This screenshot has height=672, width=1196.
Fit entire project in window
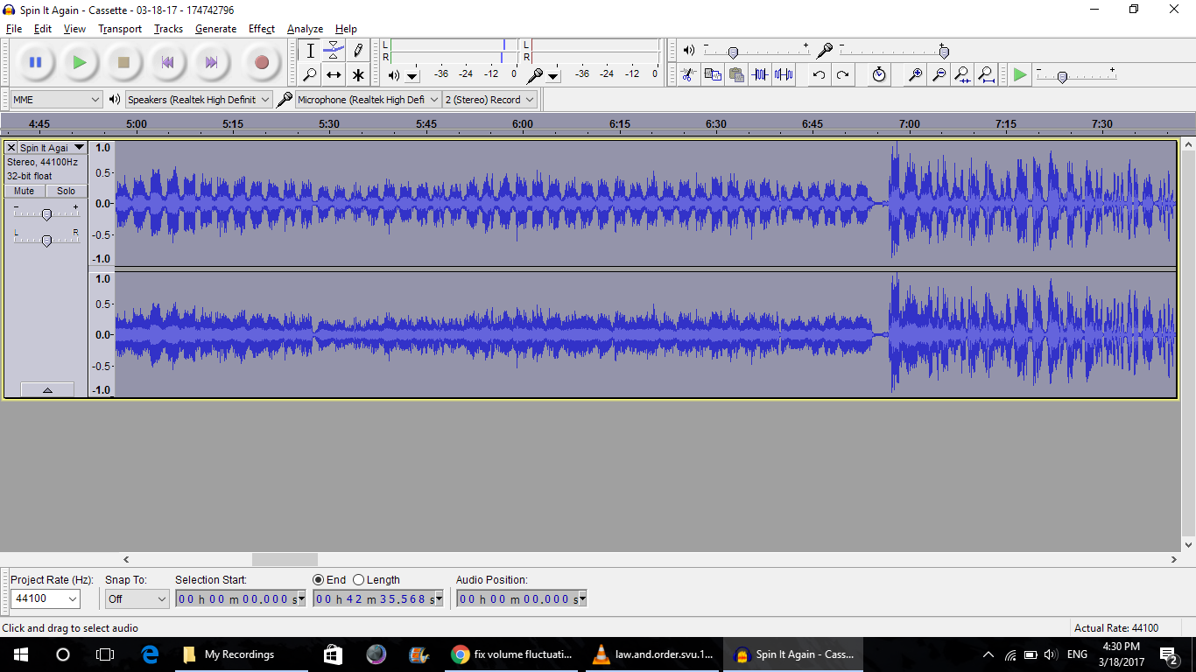tap(986, 74)
